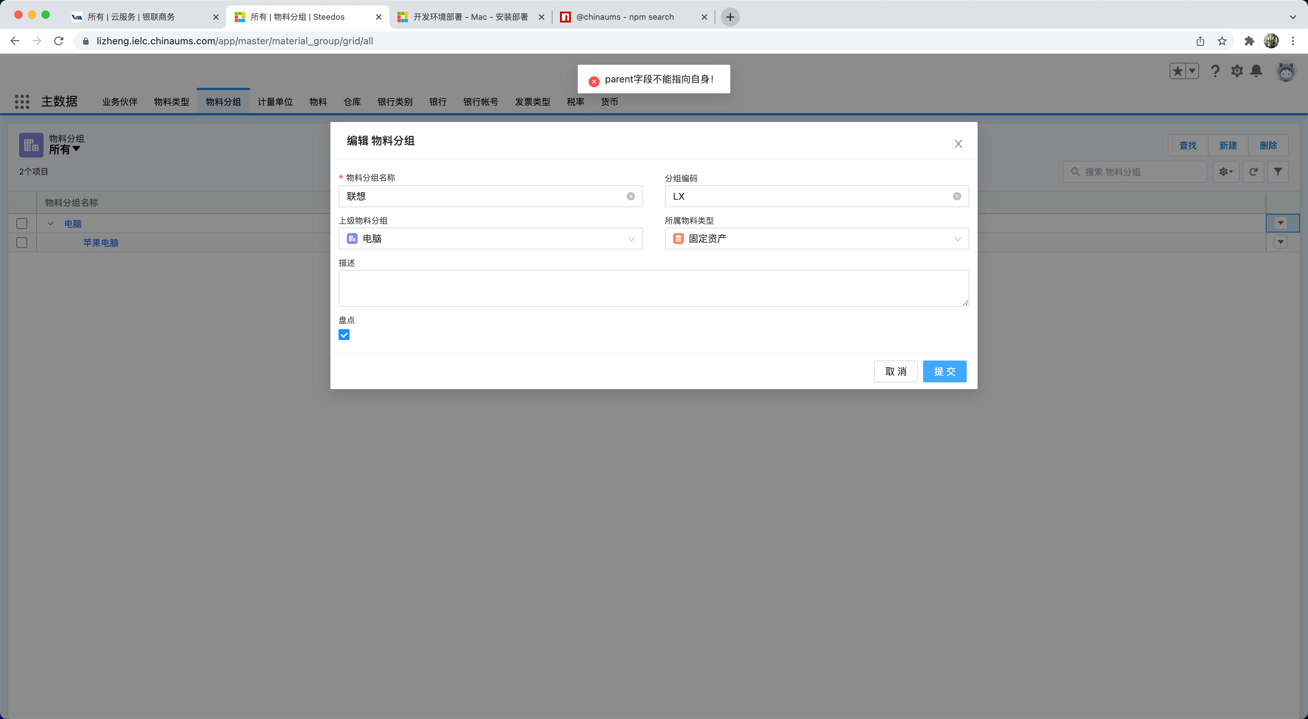
Task: Open the Chrome profile avatar
Action: point(1271,41)
